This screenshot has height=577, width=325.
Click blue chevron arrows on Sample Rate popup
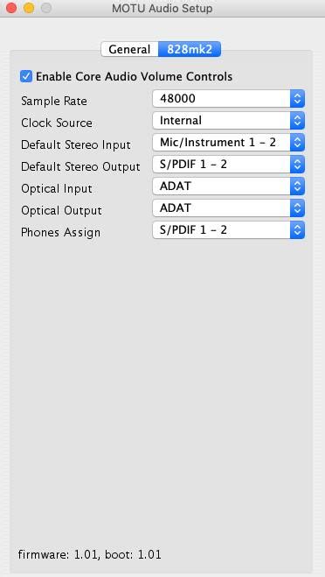297,99
